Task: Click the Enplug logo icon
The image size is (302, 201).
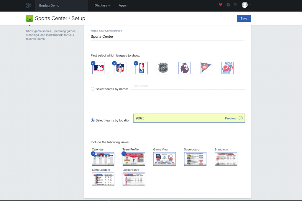Action: [x=29, y=5]
